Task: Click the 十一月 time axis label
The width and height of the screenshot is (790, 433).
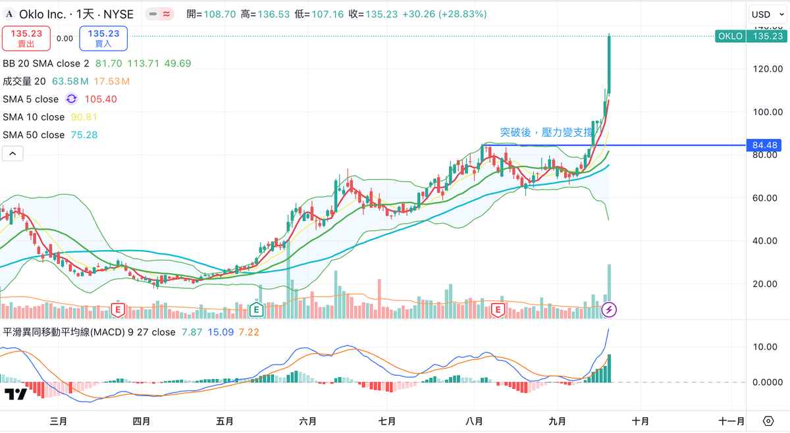Action: (731, 421)
